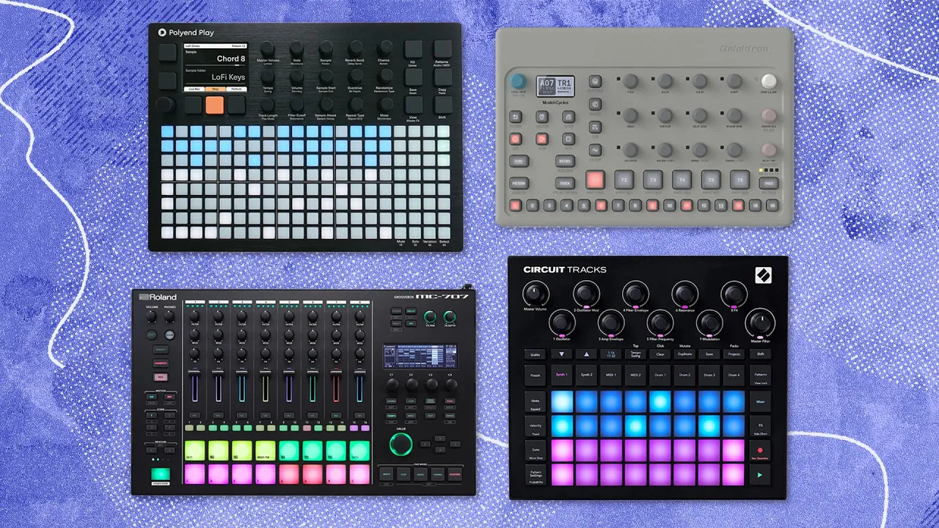The image size is (939, 528).
Task: Click the 1 Oscillator knob on Circuit Tracks
Action: 561,322
